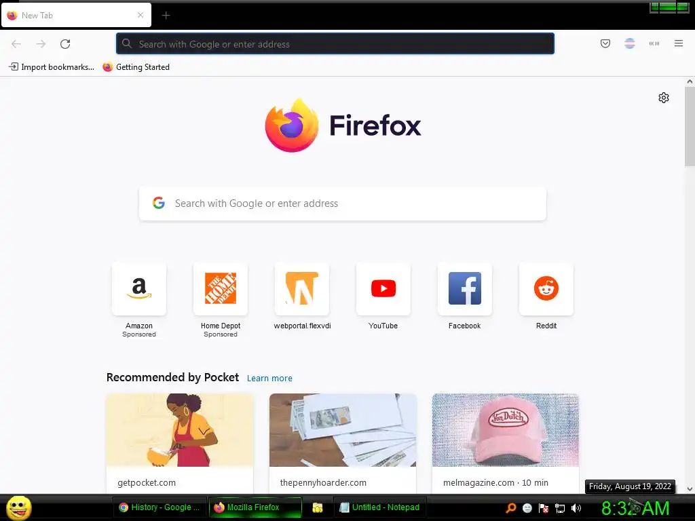Open the folder icon in taskbar
The height and width of the screenshot is (521, 695).
pyautogui.click(x=318, y=507)
